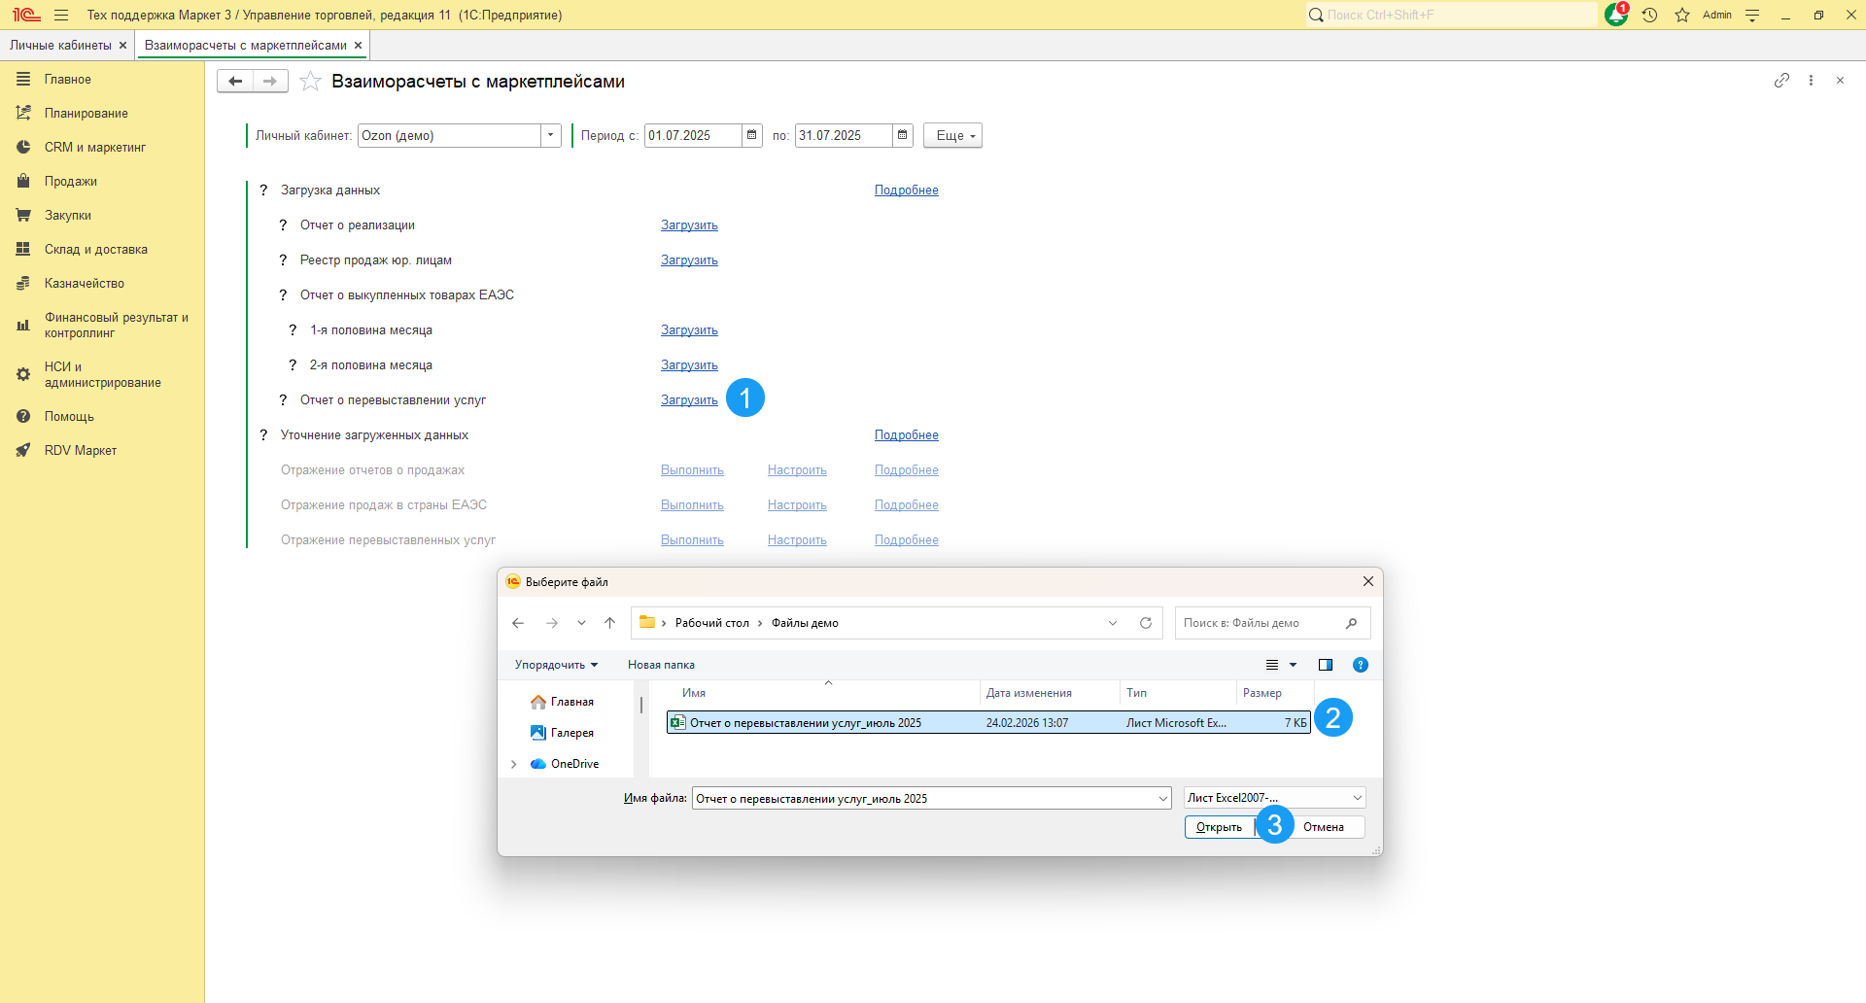Click the notifications bell icon
The width and height of the screenshot is (1866, 1003).
[1615, 15]
